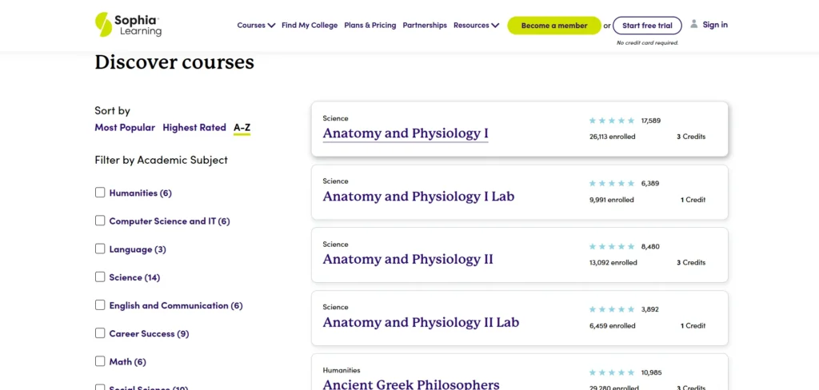Click the stars on Anatomy and Physiology II card
Viewport: 819px width, 390px height.
pyautogui.click(x=612, y=247)
